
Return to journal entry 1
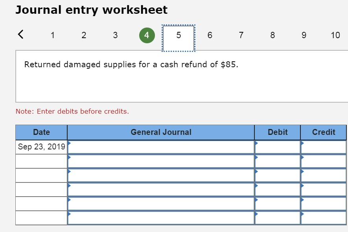(x=52, y=35)
